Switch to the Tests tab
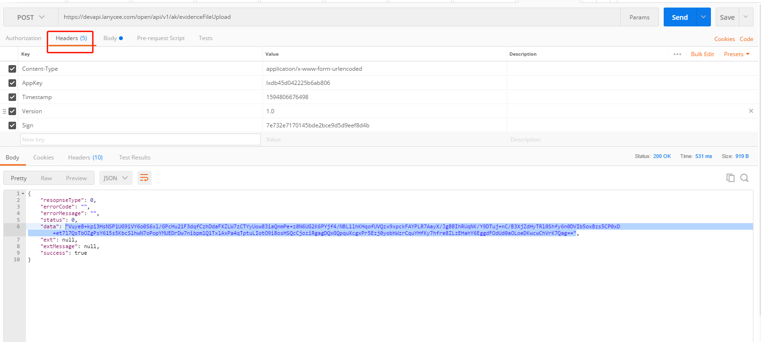 tap(205, 38)
